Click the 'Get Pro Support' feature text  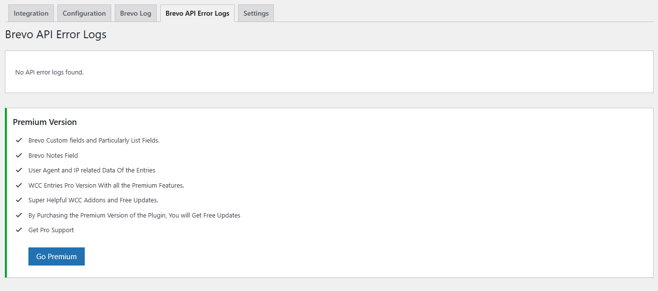[x=51, y=230]
